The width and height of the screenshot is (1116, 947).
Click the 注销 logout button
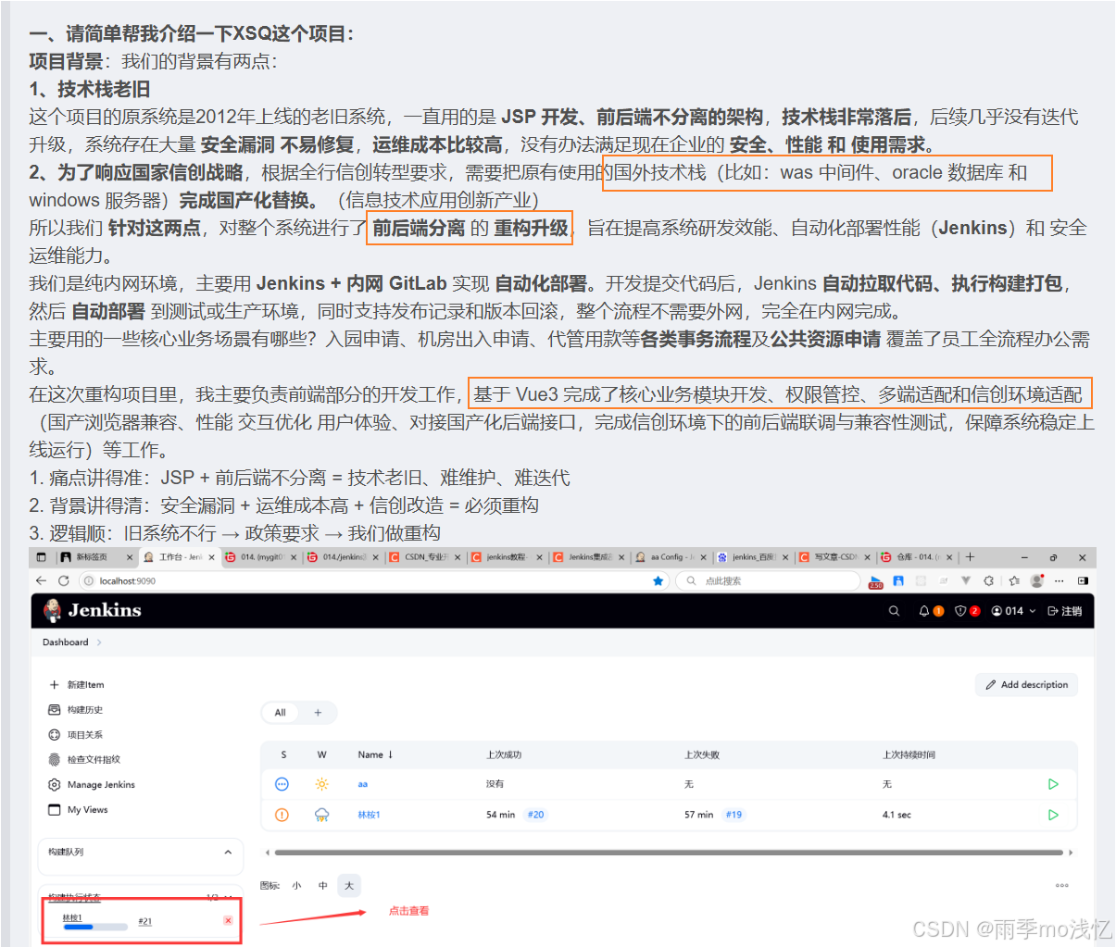coord(1064,611)
